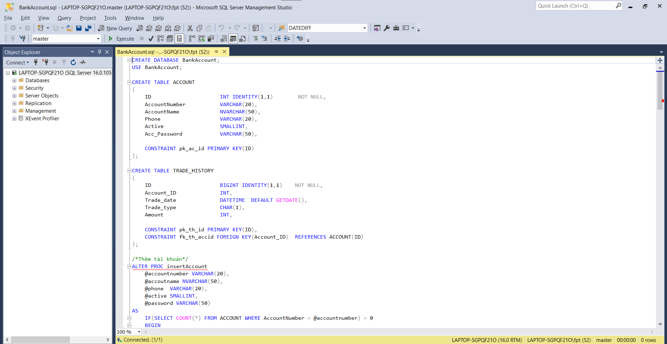Enable Include Actual Execution Plan
The height and width of the screenshot is (344, 667).
coord(191,38)
